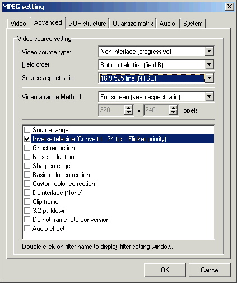237x283 pixels.
Task: Expand the Video source type dropdown
Action: (x=210, y=51)
